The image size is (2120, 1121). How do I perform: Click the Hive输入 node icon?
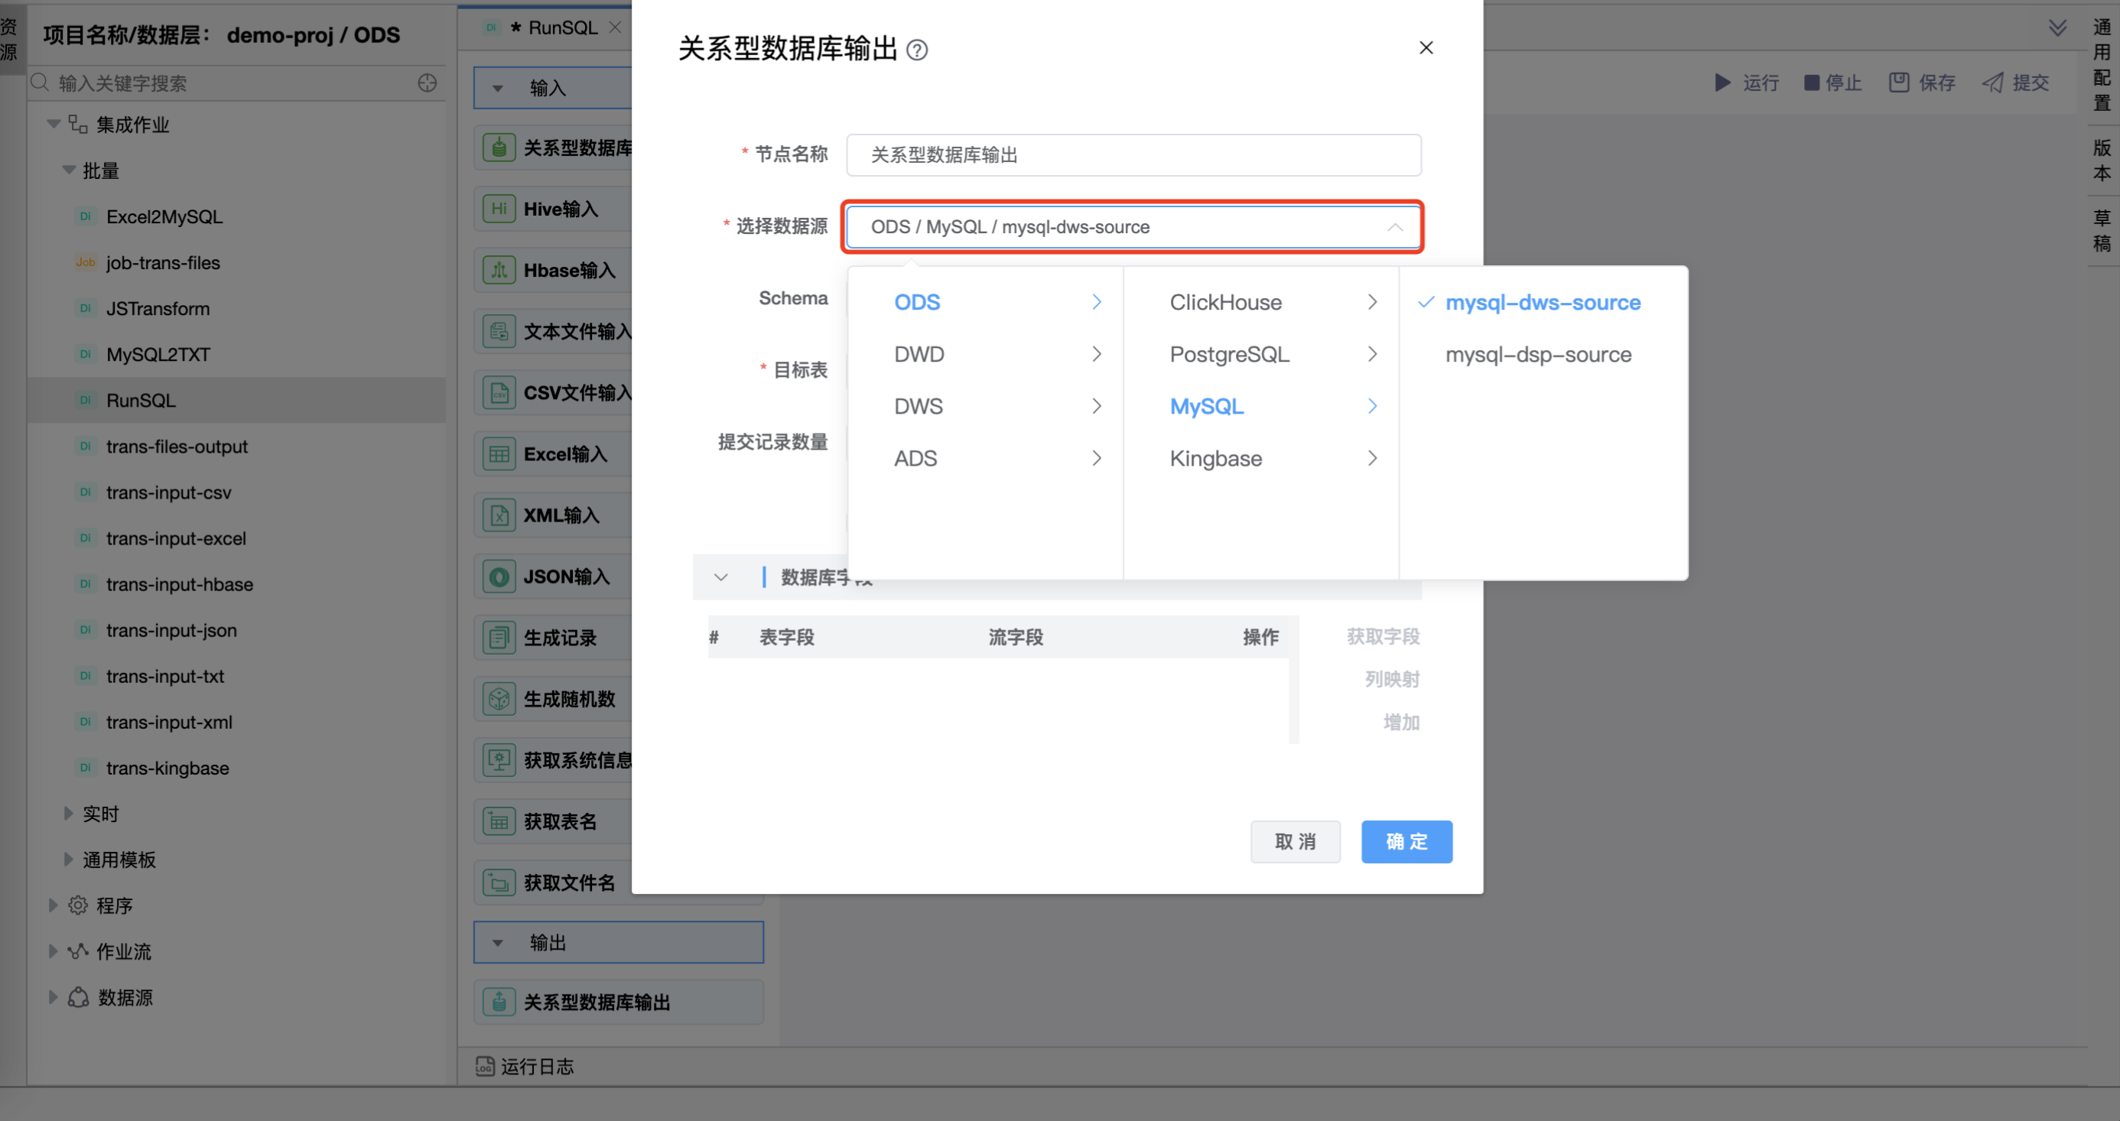click(499, 209)
